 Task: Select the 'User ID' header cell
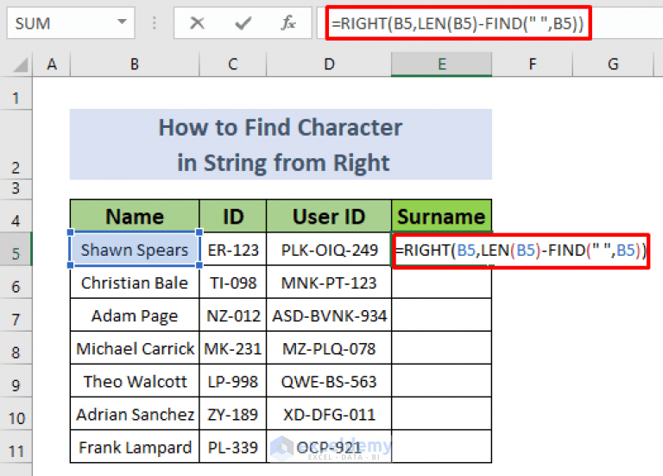[x=329, y=216]
